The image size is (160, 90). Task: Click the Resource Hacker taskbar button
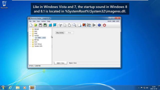point(32,88)
